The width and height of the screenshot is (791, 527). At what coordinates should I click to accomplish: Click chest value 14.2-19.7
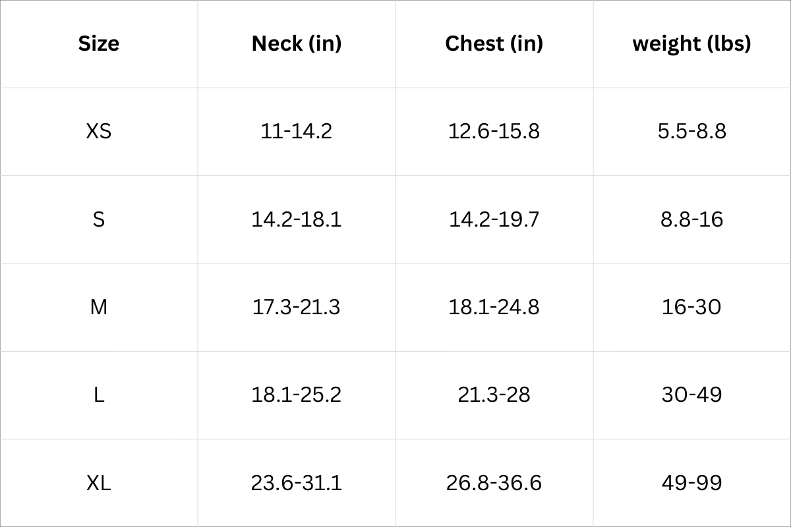(494, 219)
